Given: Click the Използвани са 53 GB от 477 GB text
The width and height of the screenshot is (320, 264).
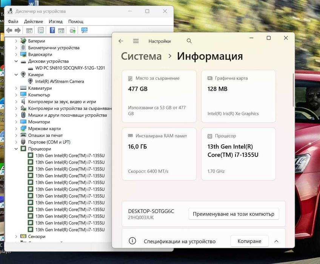Looking at the screenshot, I should click(157, 111).
